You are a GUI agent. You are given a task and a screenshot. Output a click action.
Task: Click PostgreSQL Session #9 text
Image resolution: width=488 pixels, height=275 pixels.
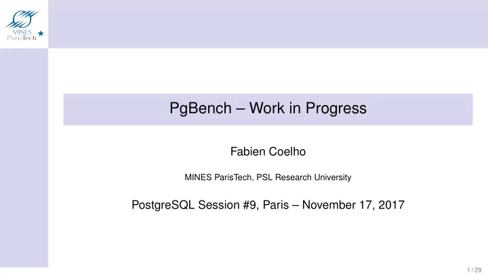(x=195, y=205)
